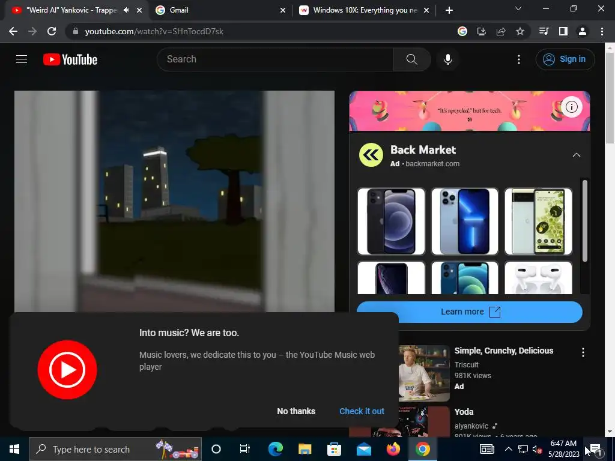Select the blue iPhone 13 Pro thumbnail
The height and width of the screenshot is (461, 615).
(x=465, y=221)
